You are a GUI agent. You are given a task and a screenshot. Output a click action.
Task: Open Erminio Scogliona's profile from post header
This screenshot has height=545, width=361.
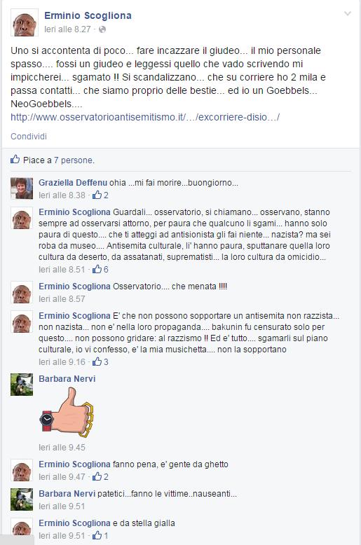pyautogui.click(x=88, y=15)
